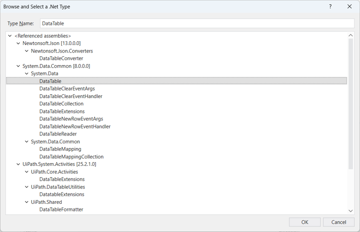Image resolution: width=360 pixels, height=232 pixels.
Task: Click the OK button
Action: (x=305, y=222)
